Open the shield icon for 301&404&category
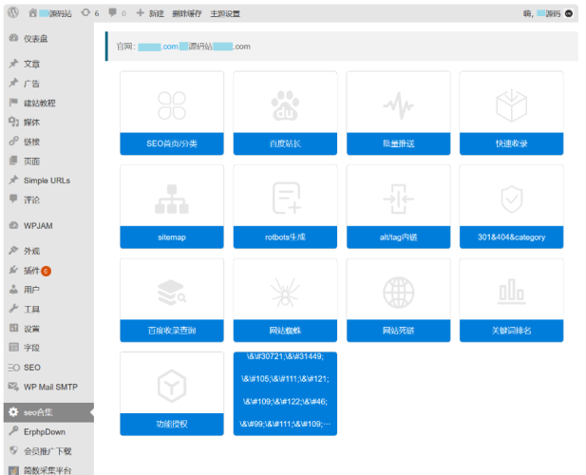This screenshot has height=475, width=586. (x=511, y=197)
